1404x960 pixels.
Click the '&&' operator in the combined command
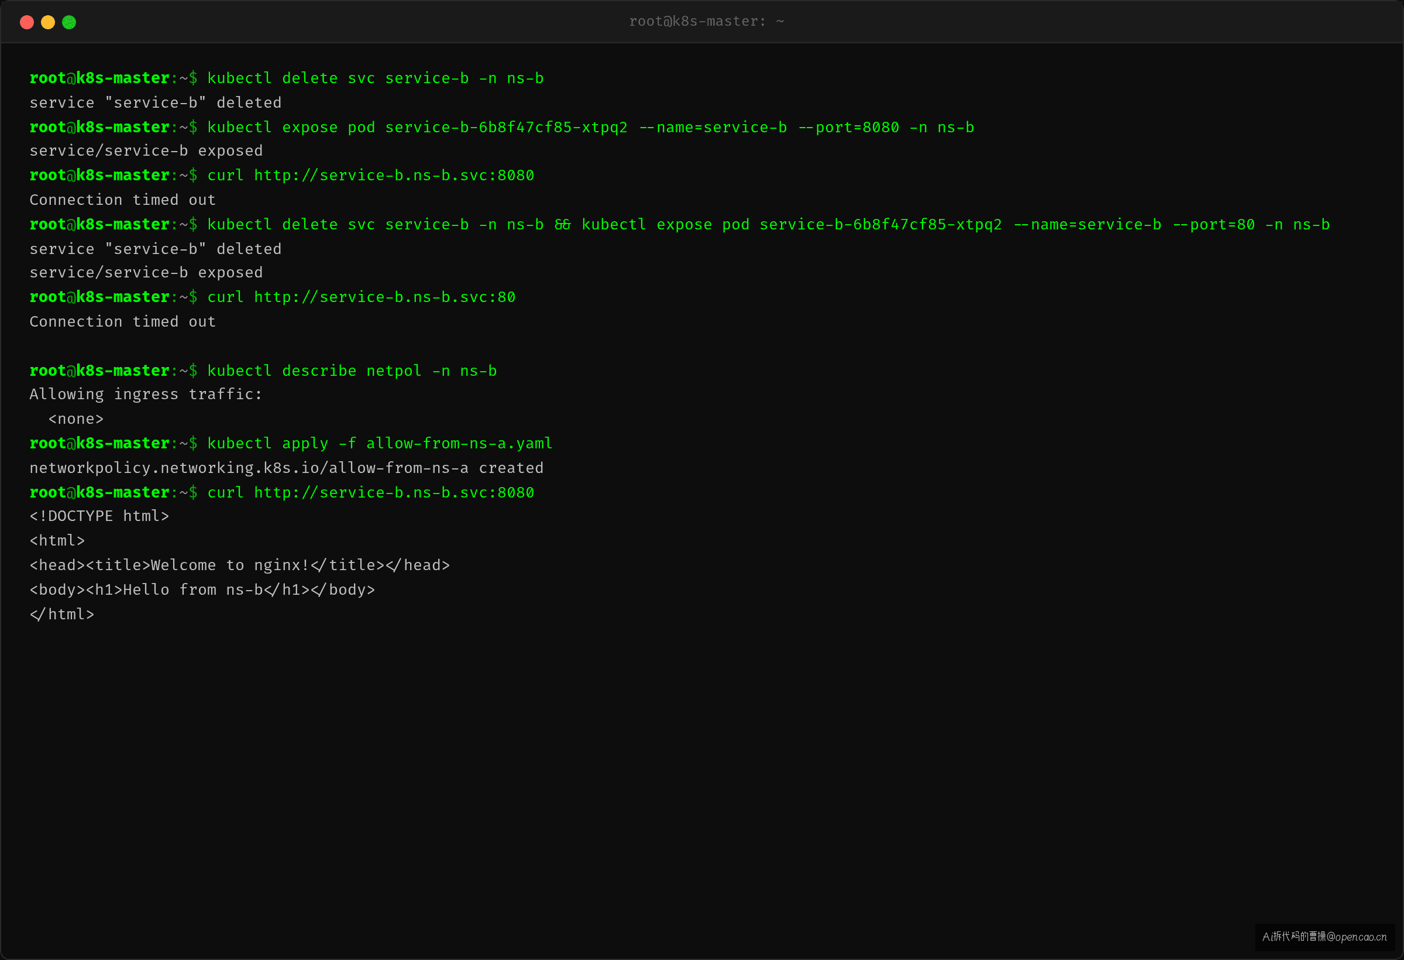click(x=562, y=225)
